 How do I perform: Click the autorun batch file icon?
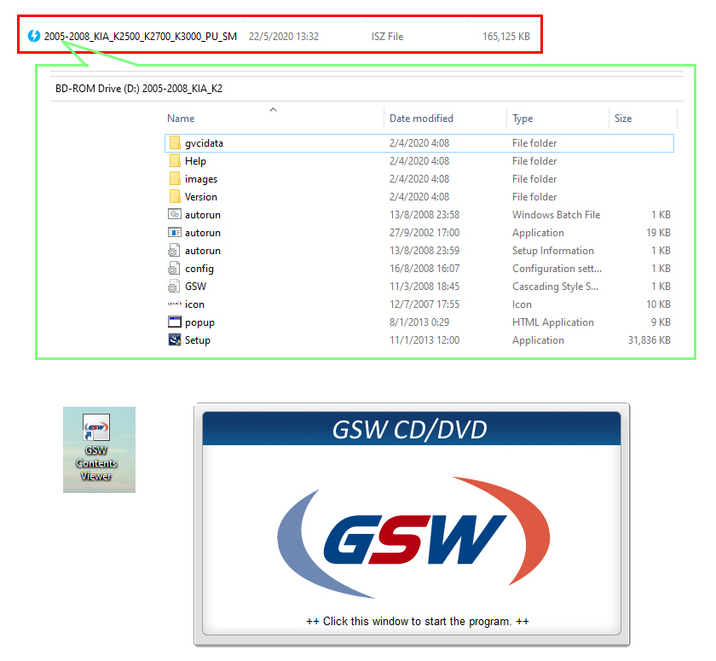pyautogui.click(x=175, y=214)
